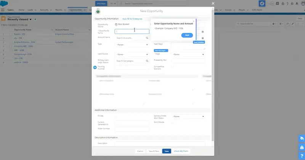
Task: Click Auto fill for Enterprise link
Action: (132, 19)
